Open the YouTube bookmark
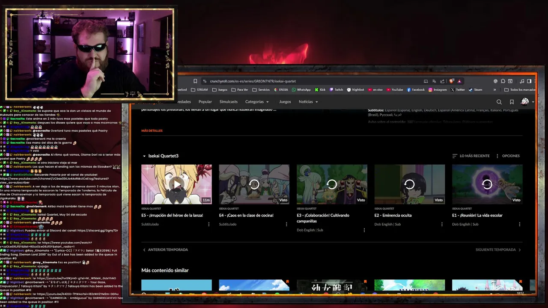This screenshot has height=308, width=548. 394,90
